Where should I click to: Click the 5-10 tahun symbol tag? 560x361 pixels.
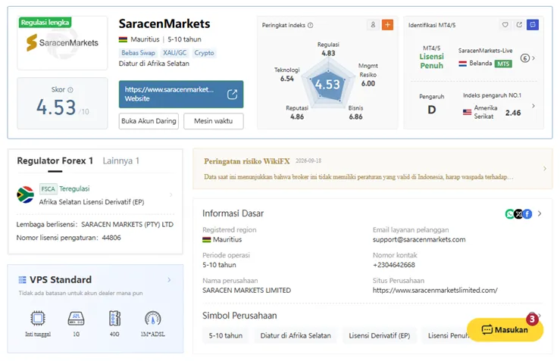pos(226,336)
